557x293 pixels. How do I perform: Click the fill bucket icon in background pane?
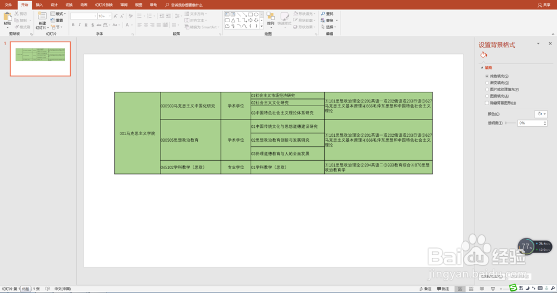point(483,55)
